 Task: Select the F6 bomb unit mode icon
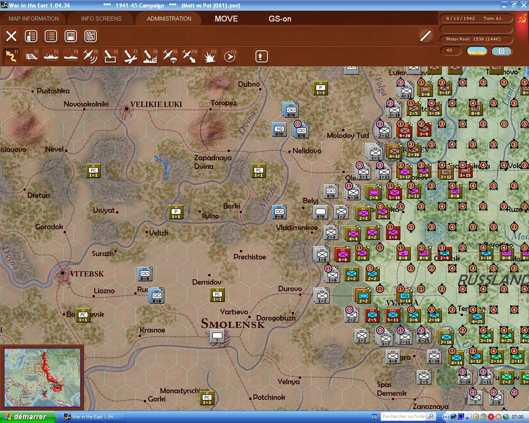tap(110, 56)
